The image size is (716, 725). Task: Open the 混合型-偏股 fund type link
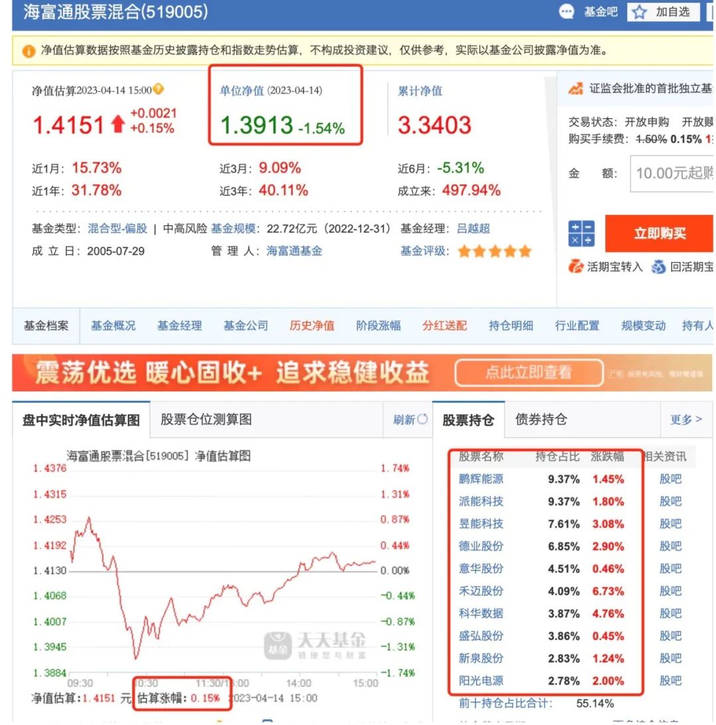click(x=117, y=228)
